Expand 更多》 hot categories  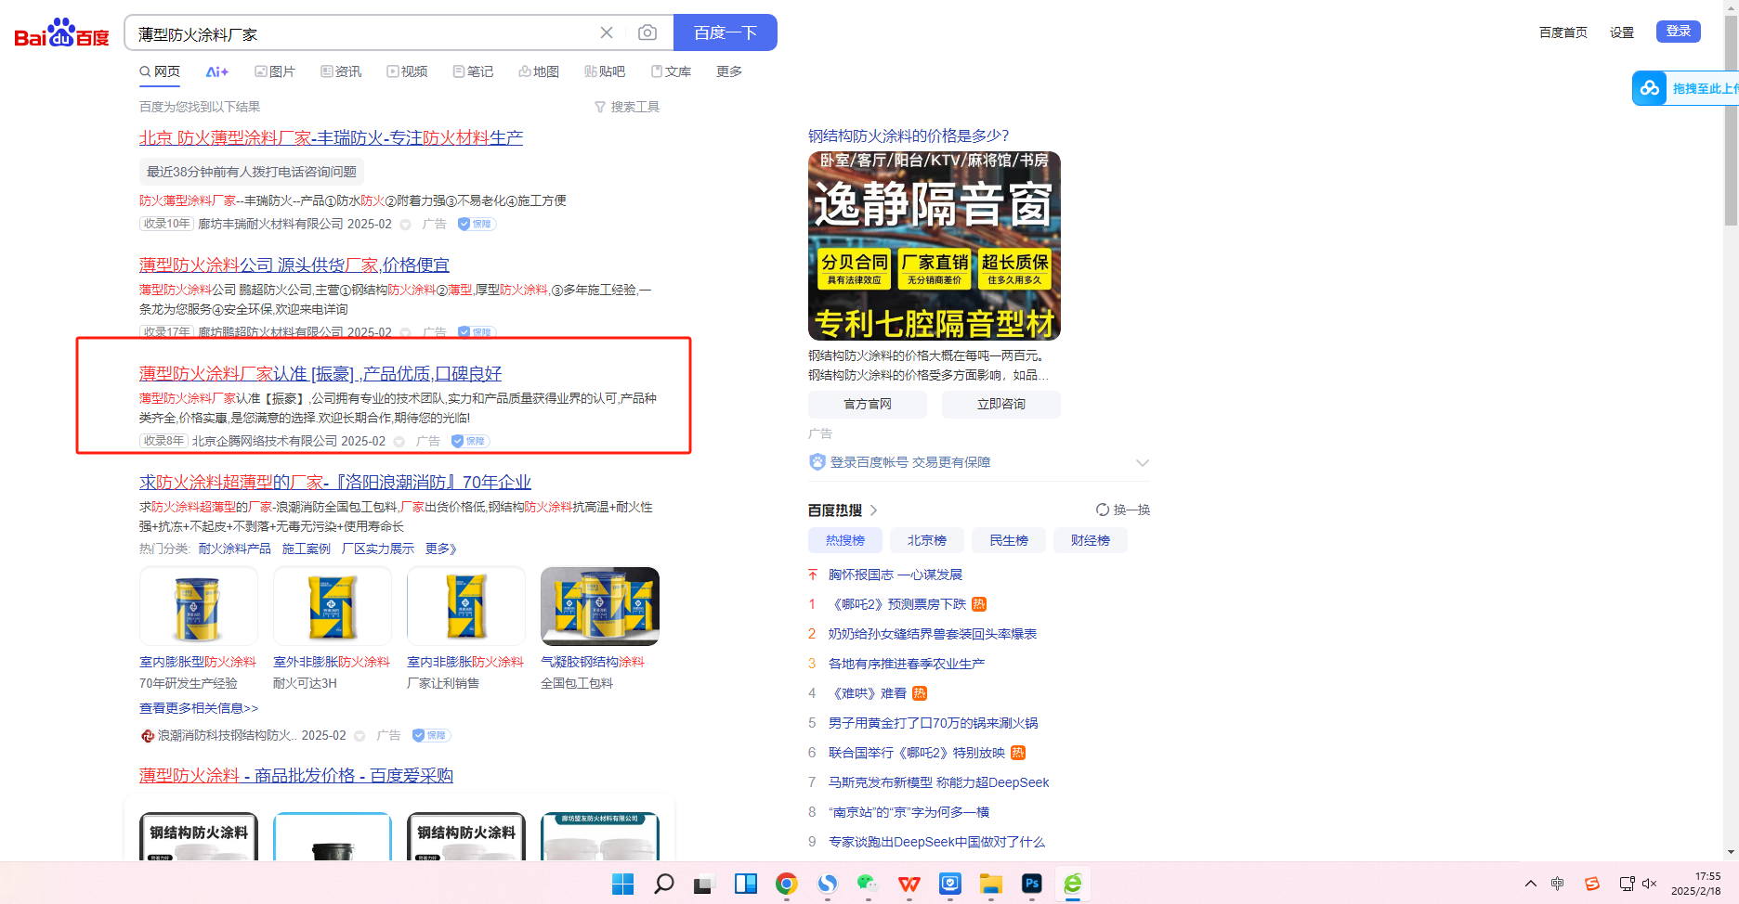point(441,549)
